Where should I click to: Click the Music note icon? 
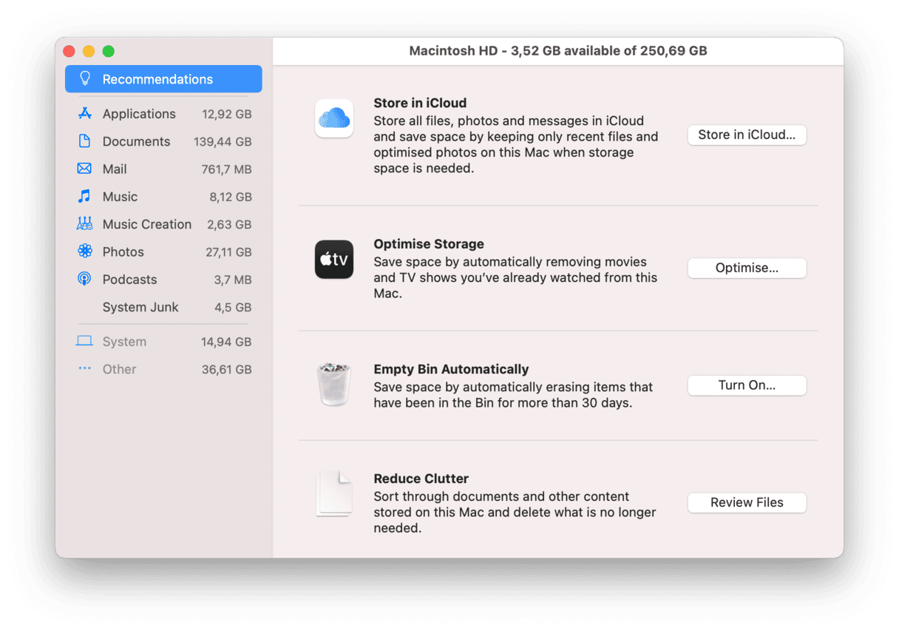pos(84,196)
